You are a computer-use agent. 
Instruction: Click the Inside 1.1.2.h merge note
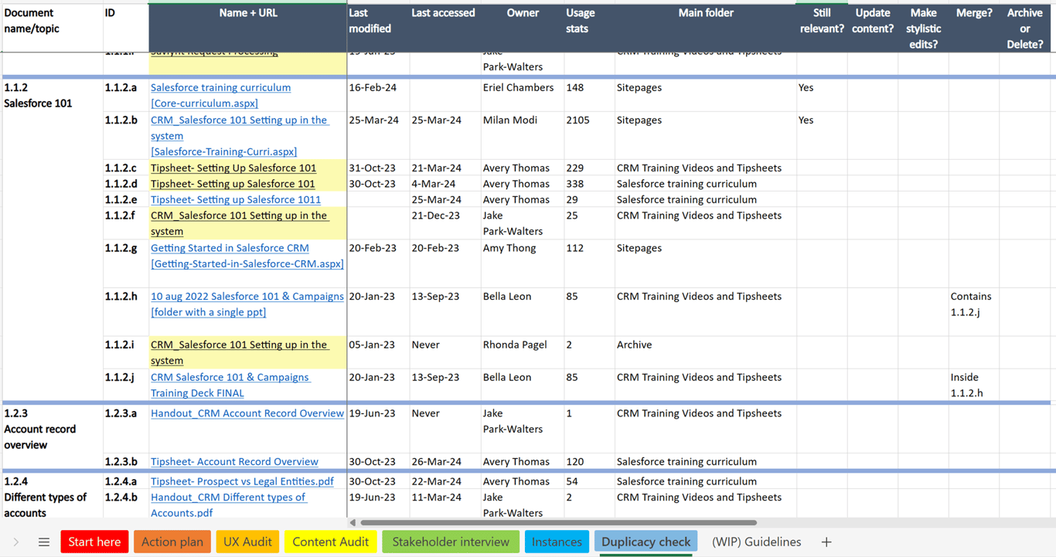tap(974, 385)
